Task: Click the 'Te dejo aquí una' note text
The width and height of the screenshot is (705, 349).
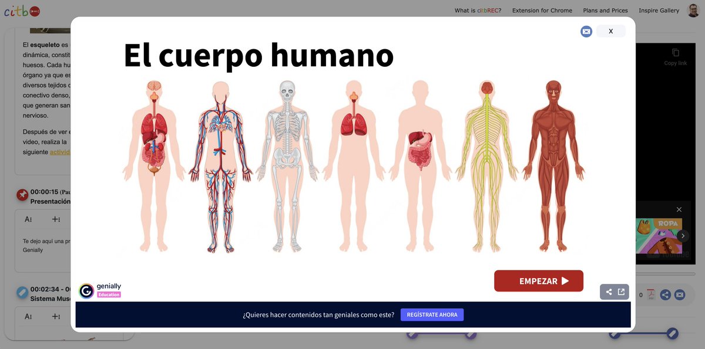Action: click(46, 241)
